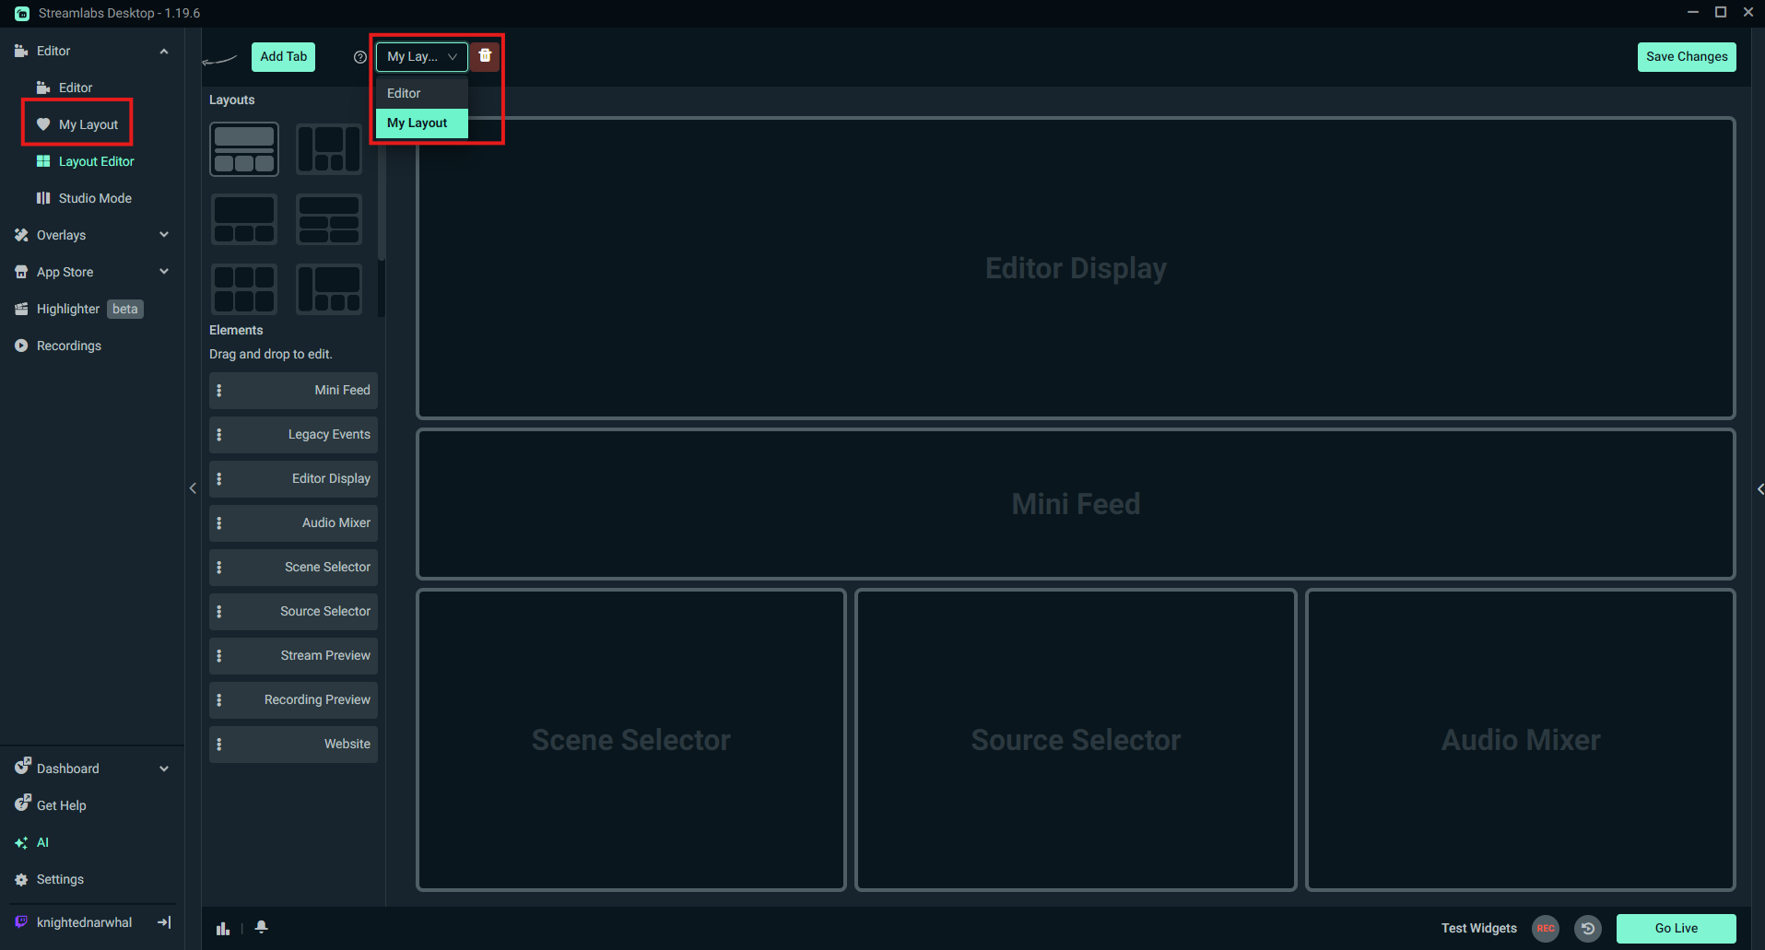The image size is (1765, 950).
Task: Collapse the Editor section in the sidebar
Action: [164, 51]
